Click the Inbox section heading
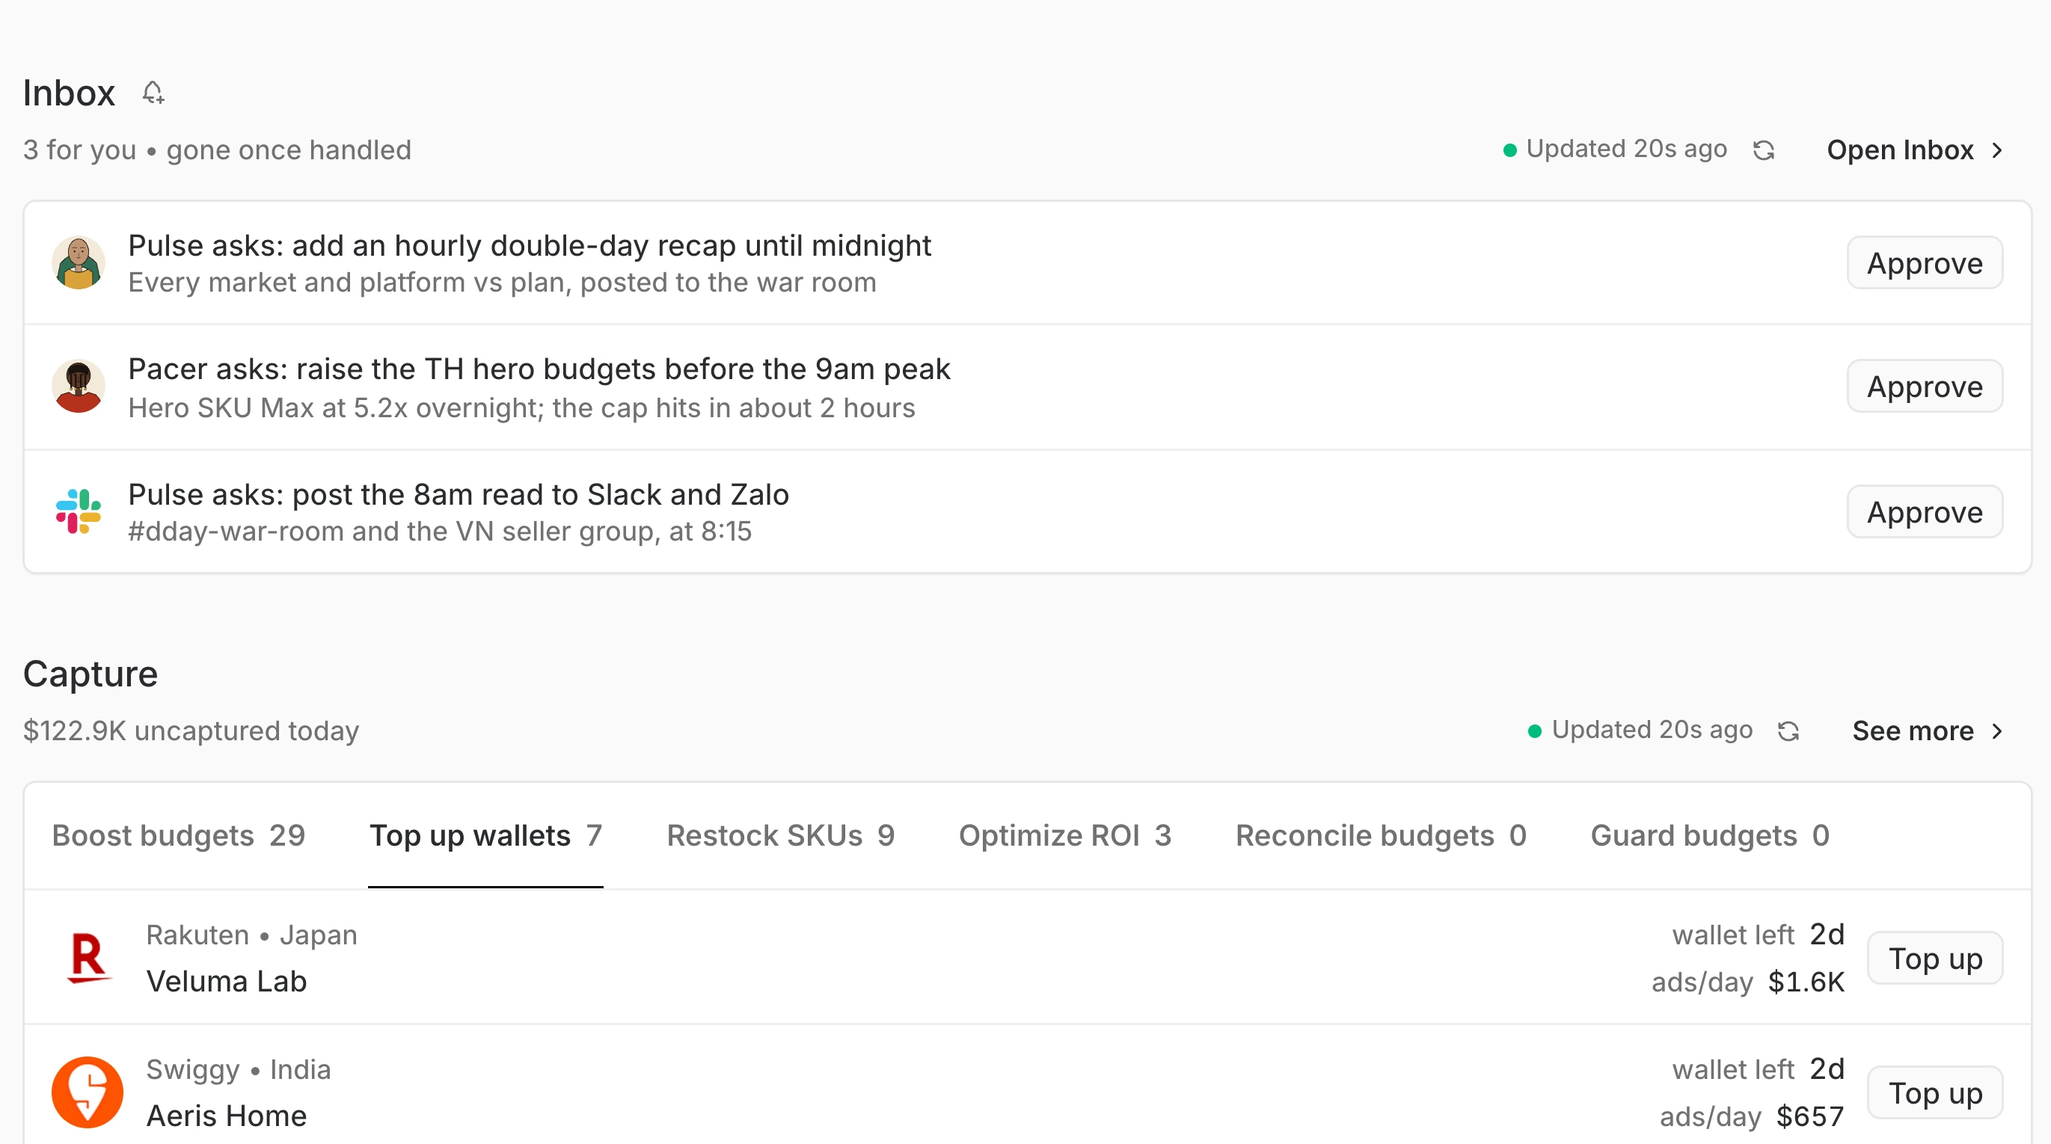 69,93
